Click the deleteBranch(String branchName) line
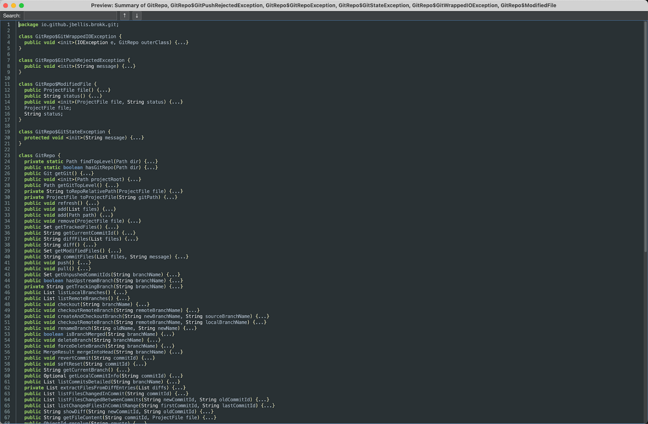Screen dimensions: 648x424 pyautogui.click(x=93, y=340)
